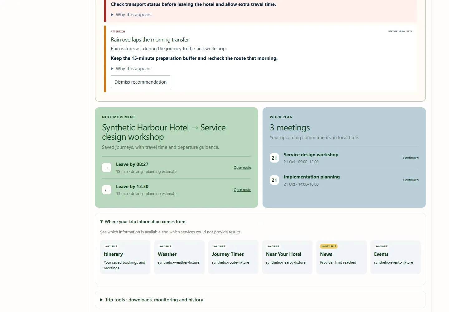Click the Dismiss recommendation button
Screen dimensions: 449x312
coord(140,82)
